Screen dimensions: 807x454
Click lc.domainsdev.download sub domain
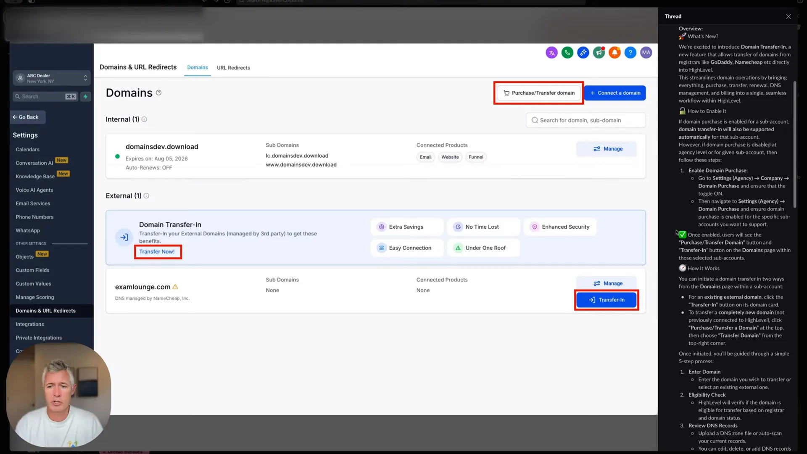pos(297,156)
